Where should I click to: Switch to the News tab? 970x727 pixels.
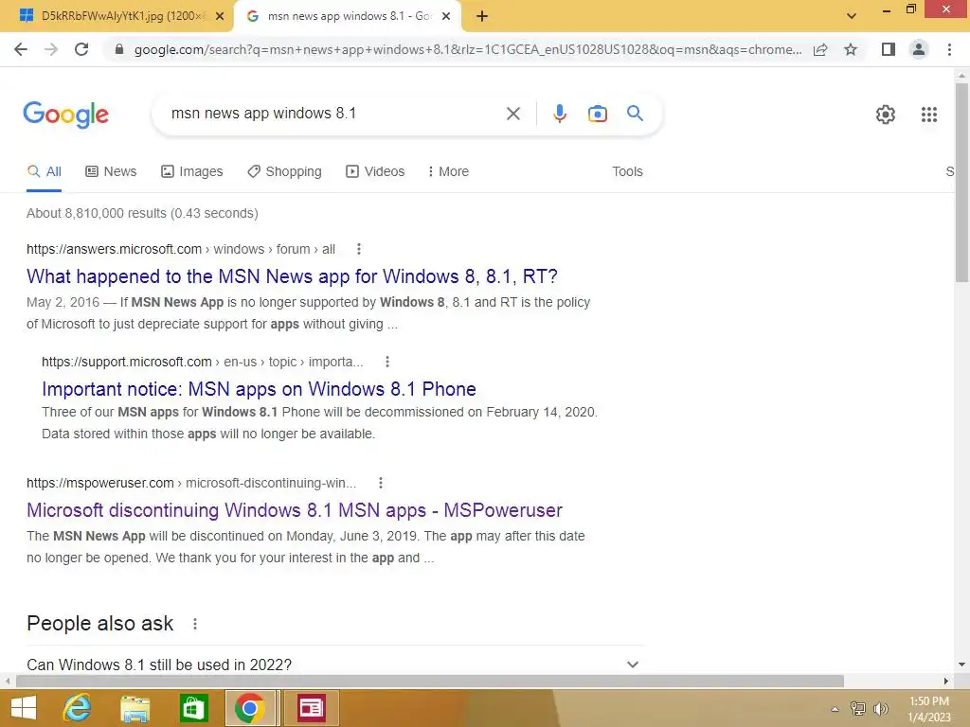(x=111, y=172)
